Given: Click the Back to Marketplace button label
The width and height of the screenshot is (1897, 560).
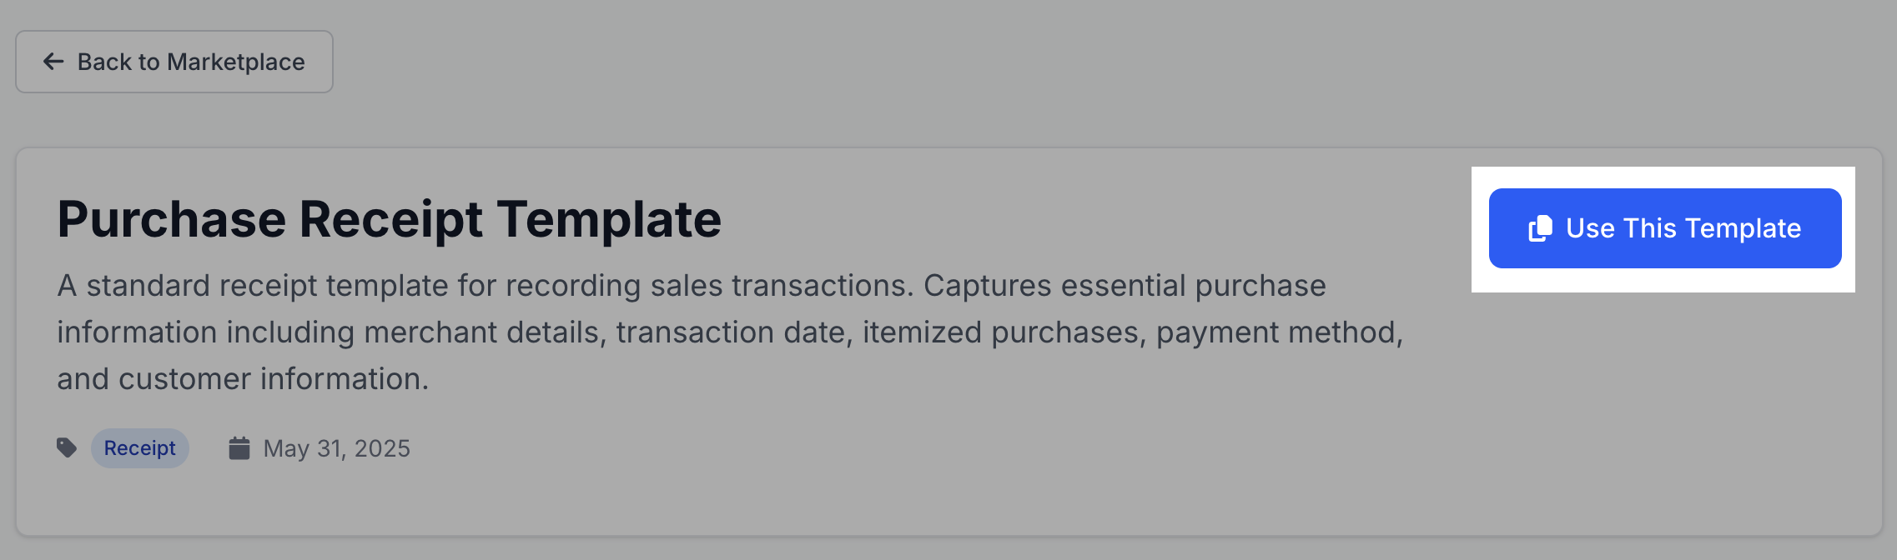Looking at the screenshot, I should 191,62.
